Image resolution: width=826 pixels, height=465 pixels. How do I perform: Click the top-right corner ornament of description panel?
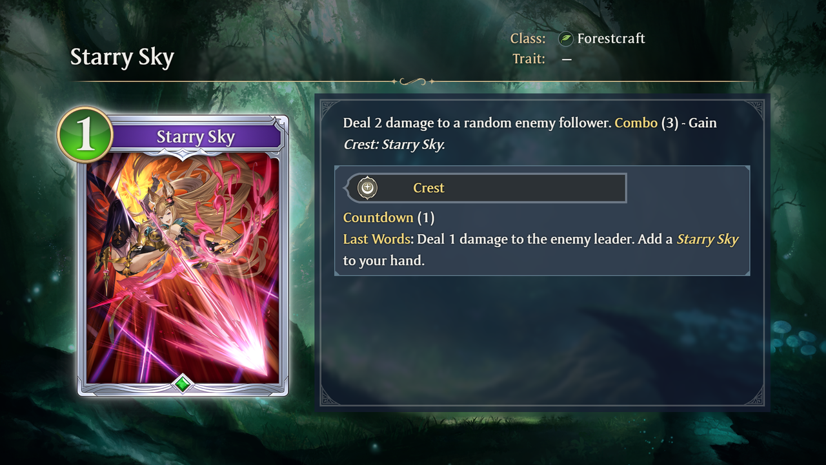pyautogui.click(x=753, y=110)
